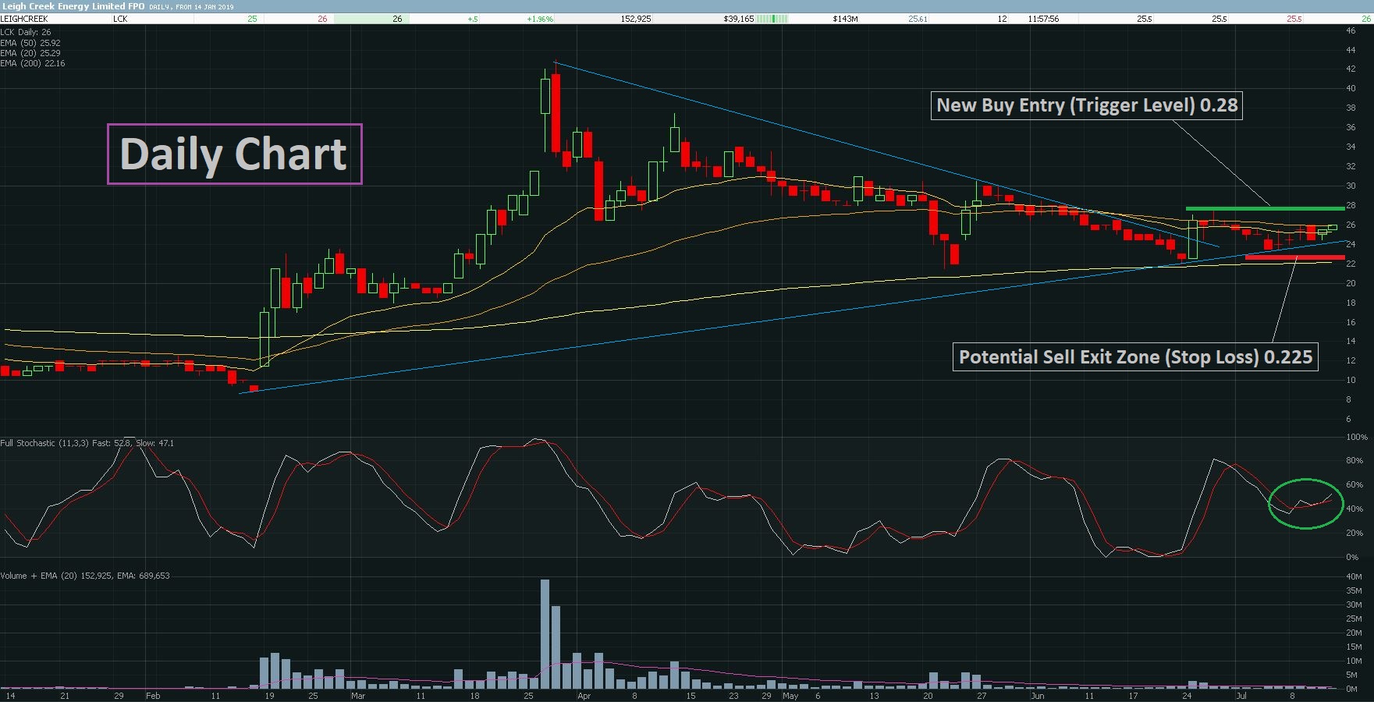The height and width of the screenshot is (702, 1374).
Task: Click the +1.96% percent change value
Action: 540,19
